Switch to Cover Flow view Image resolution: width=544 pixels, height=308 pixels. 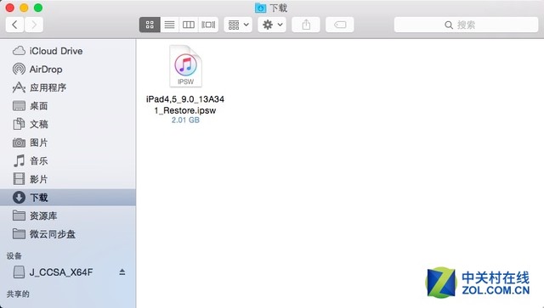pos(208,25)
